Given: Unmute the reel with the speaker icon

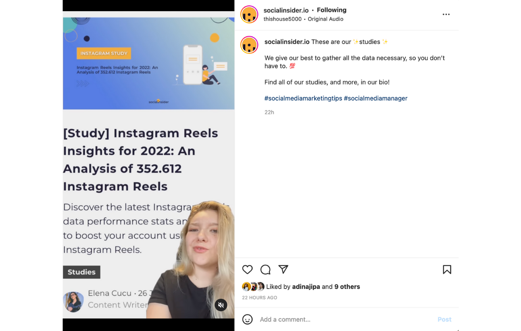Looking at the screenshot, I should tap(221, 305).
